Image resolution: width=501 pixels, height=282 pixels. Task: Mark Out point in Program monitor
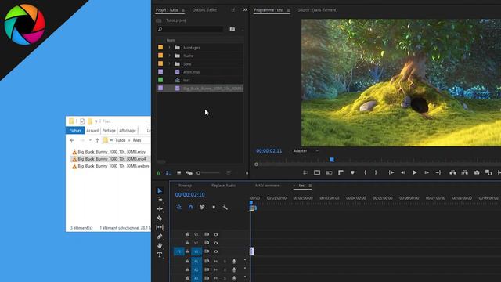[x=376, y=172]
